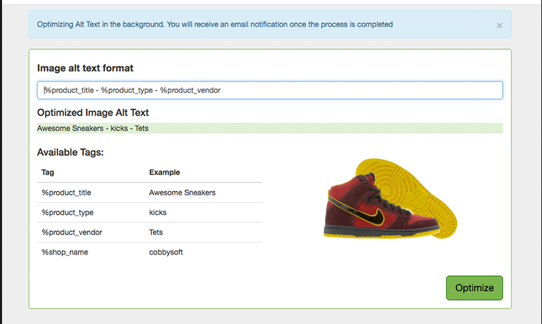Select the %product_type tag row
The image size is (542, 324).
click(67, 213)
